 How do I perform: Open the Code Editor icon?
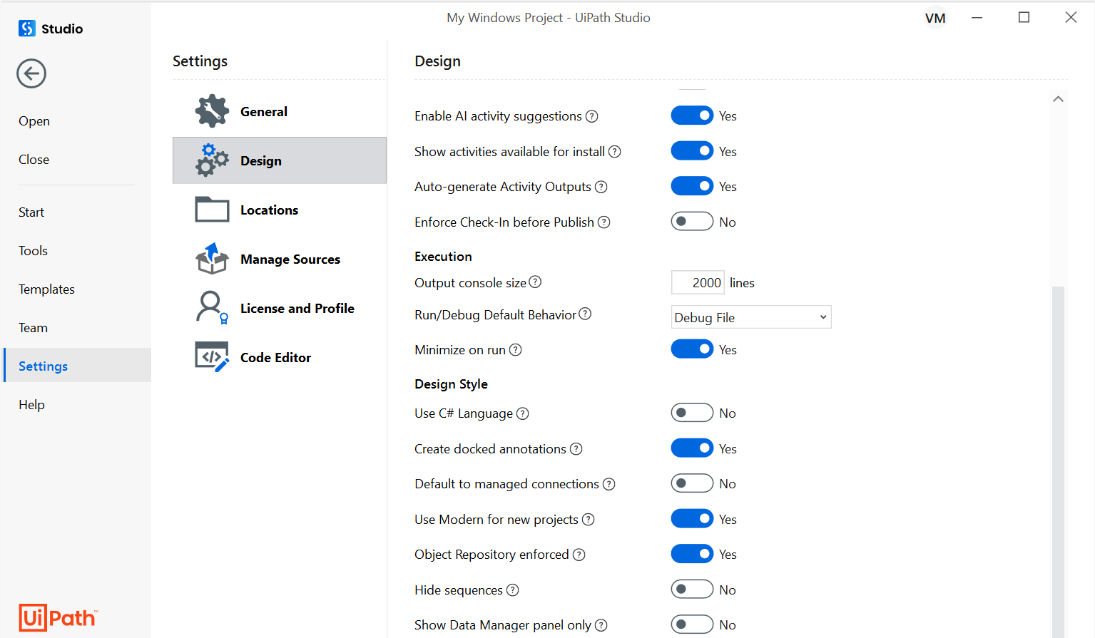click(x=212, y=356)
